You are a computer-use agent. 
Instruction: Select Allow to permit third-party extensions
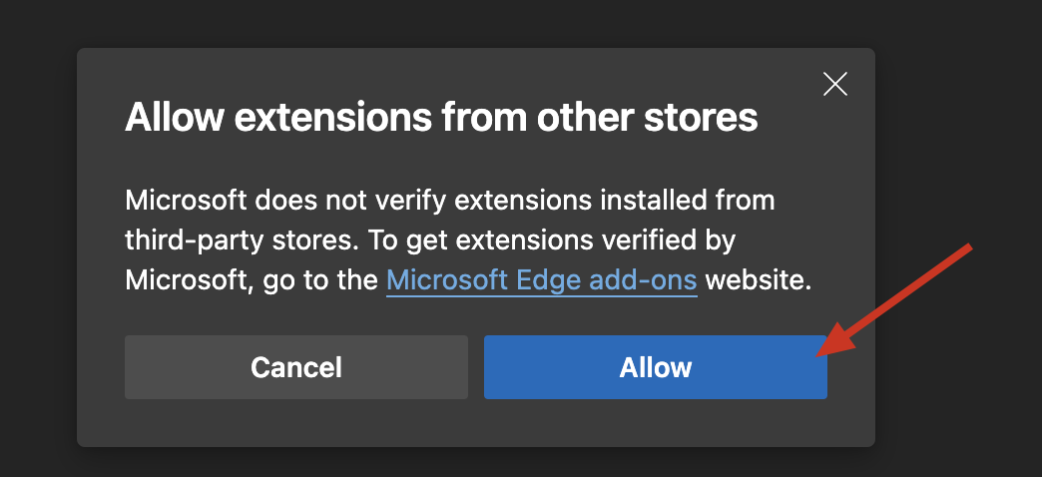[x=655, y=367]
